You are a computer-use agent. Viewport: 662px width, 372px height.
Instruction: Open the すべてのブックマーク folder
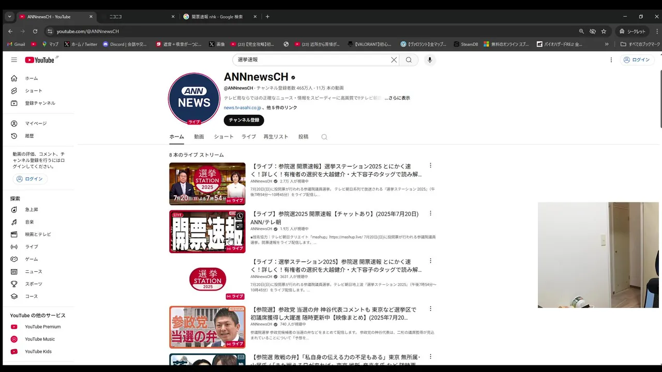pyautogui.click(x=640, y=44)
